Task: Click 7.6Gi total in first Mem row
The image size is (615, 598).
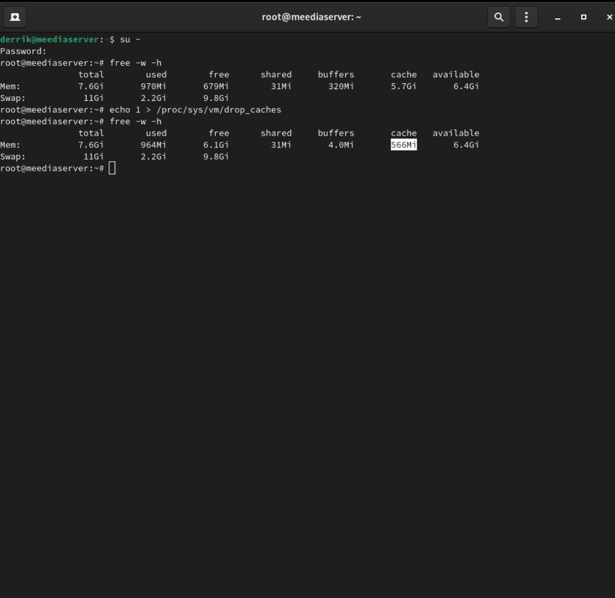Action: (91, 86)
